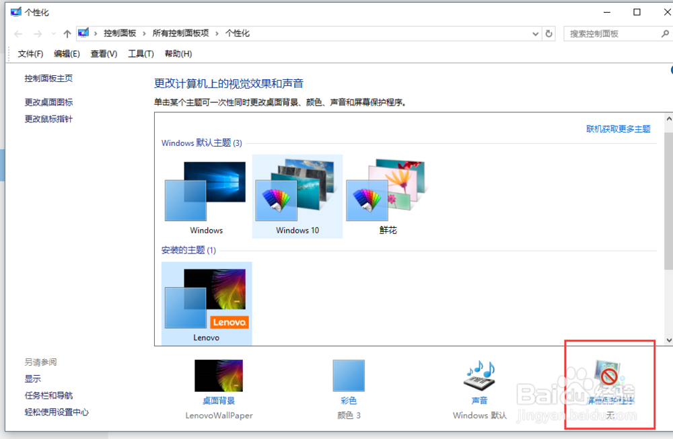Click theme list scroll down arrow
The image size is (673, 439).
[668, 340]
